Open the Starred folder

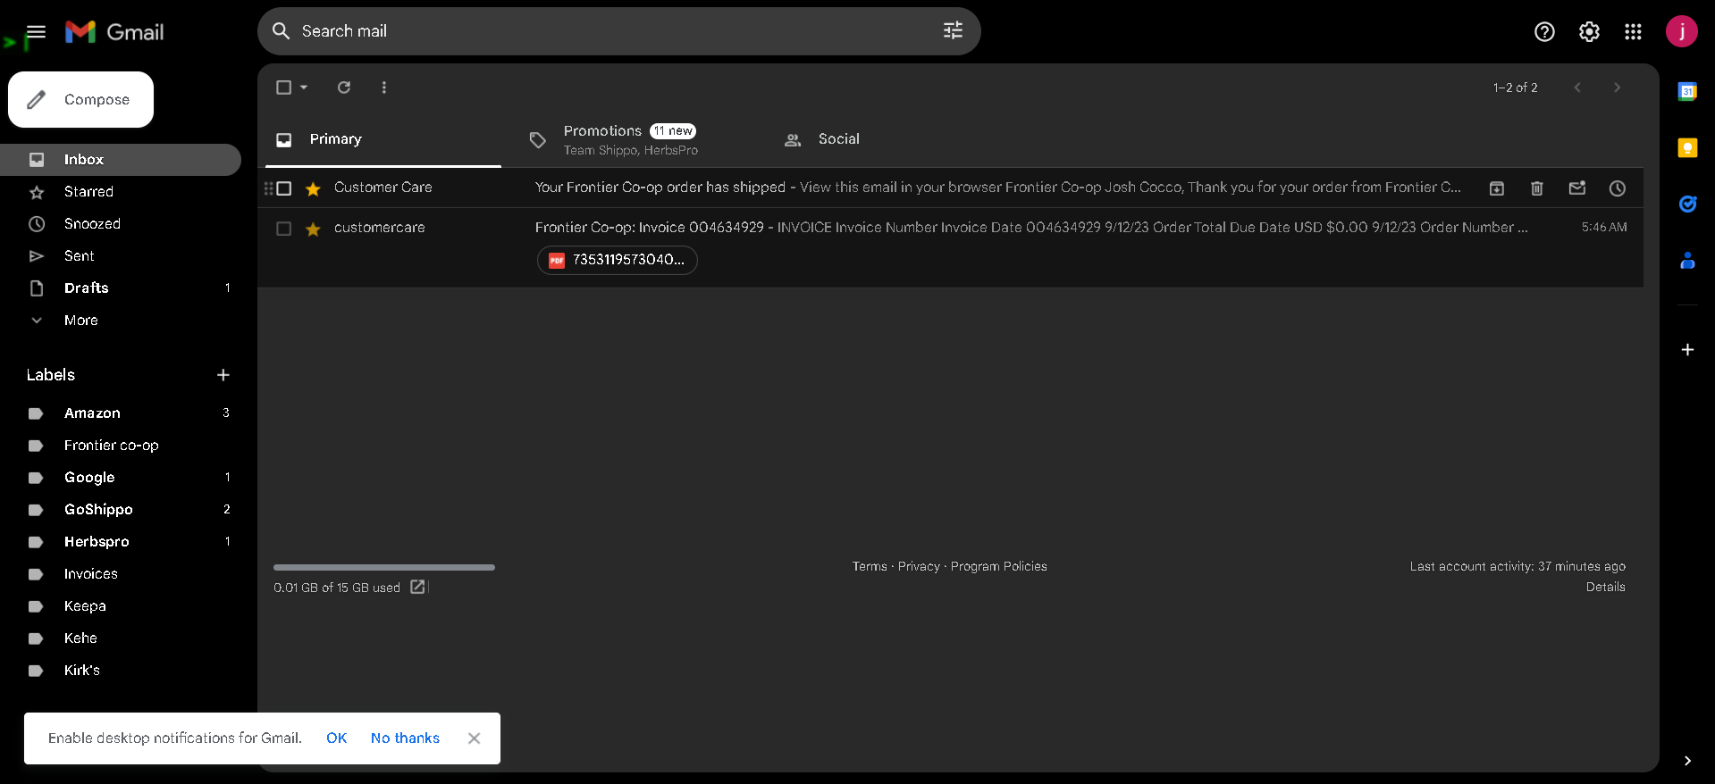pyautogui.click(x=121, y=192)
